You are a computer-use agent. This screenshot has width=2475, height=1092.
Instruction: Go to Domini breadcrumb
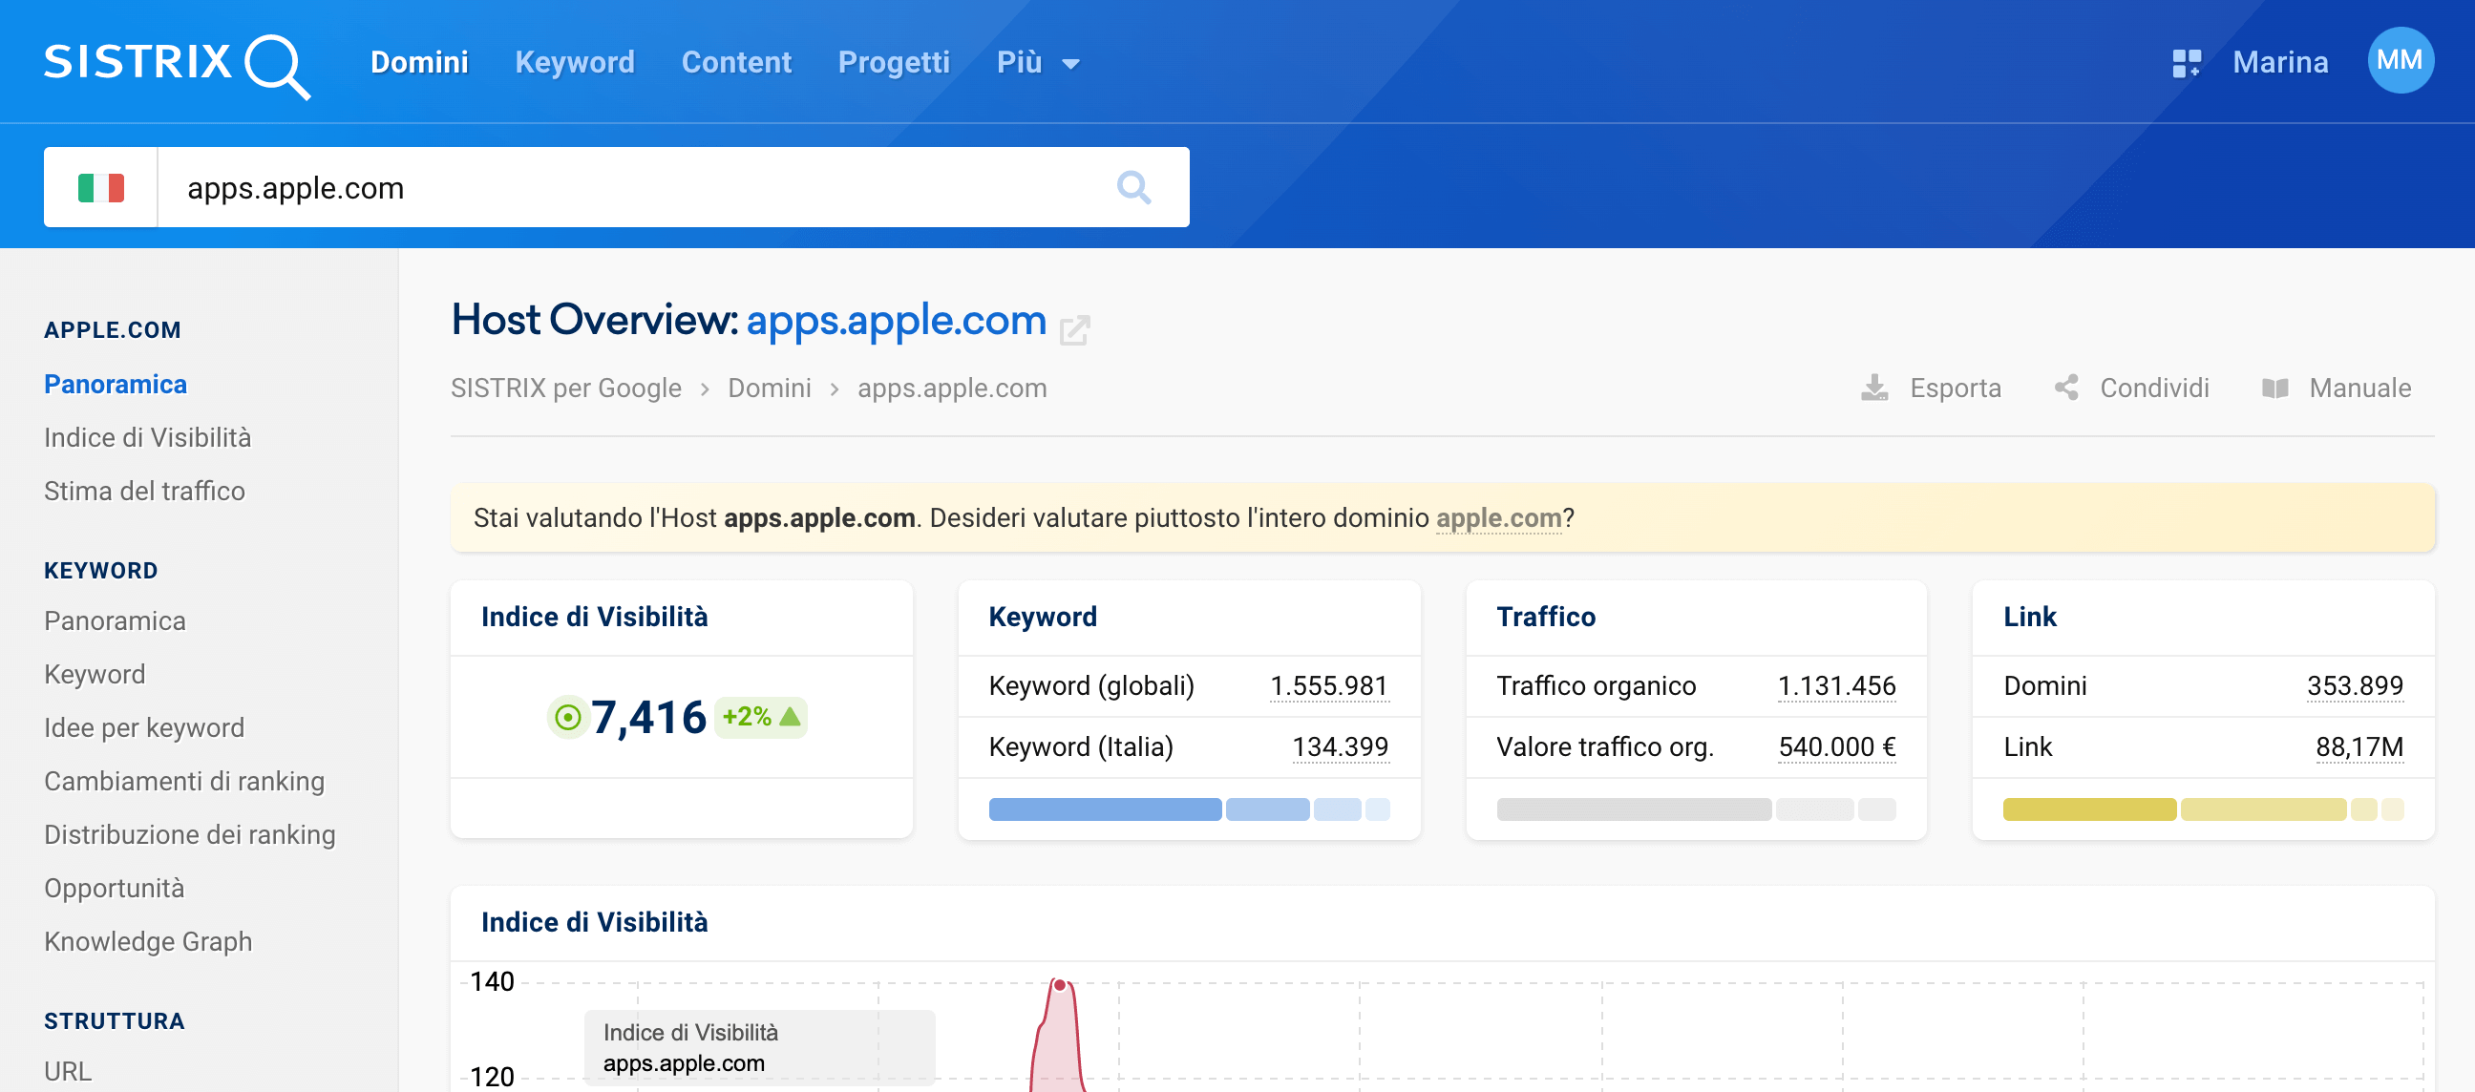[x=769, y=388]
